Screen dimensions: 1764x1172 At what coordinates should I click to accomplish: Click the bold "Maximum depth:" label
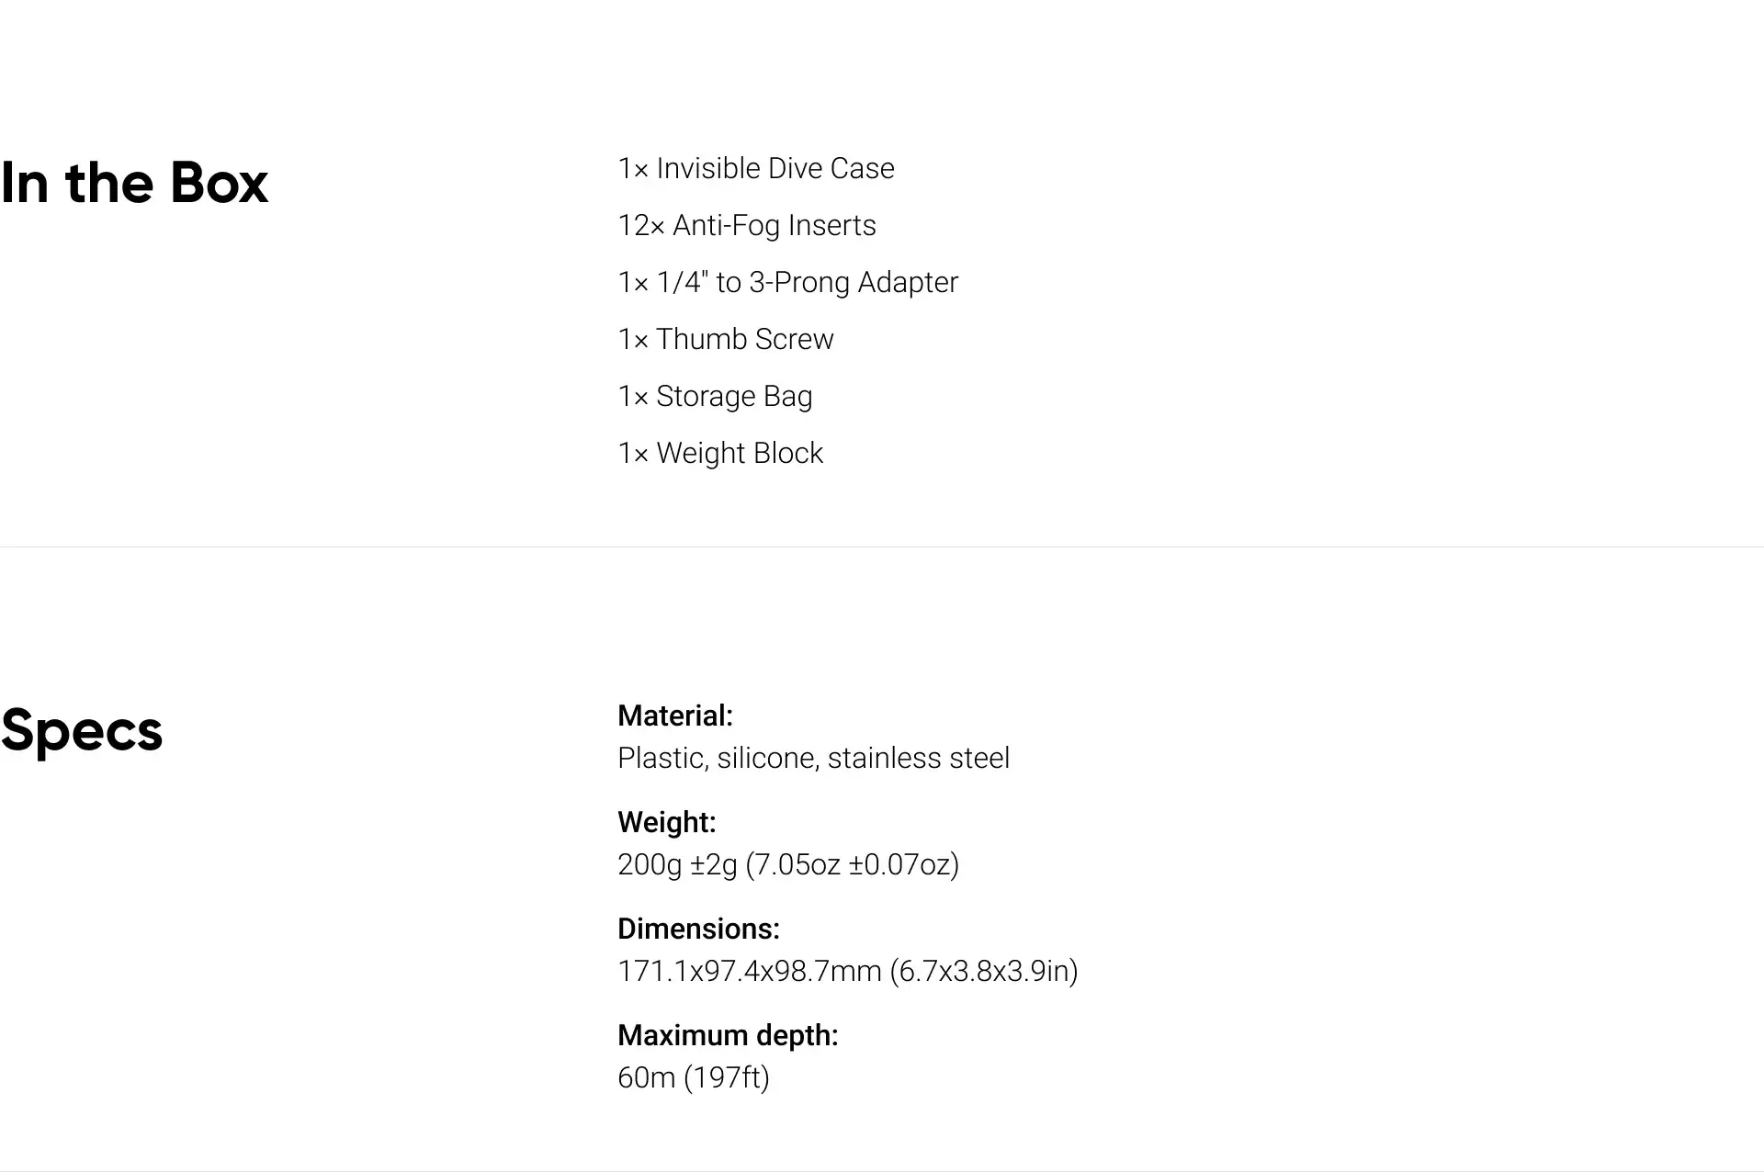point(728,1036)
